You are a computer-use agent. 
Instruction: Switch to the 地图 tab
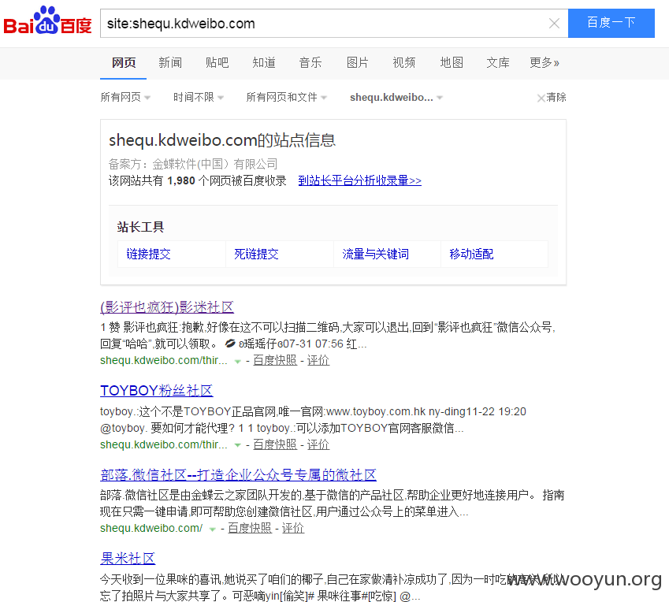(x=452, y=63)
